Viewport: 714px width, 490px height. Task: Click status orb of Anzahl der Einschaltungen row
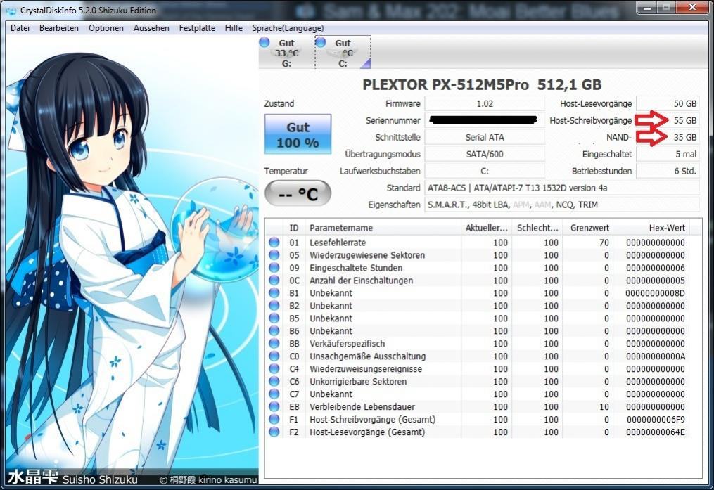point(274,281)
